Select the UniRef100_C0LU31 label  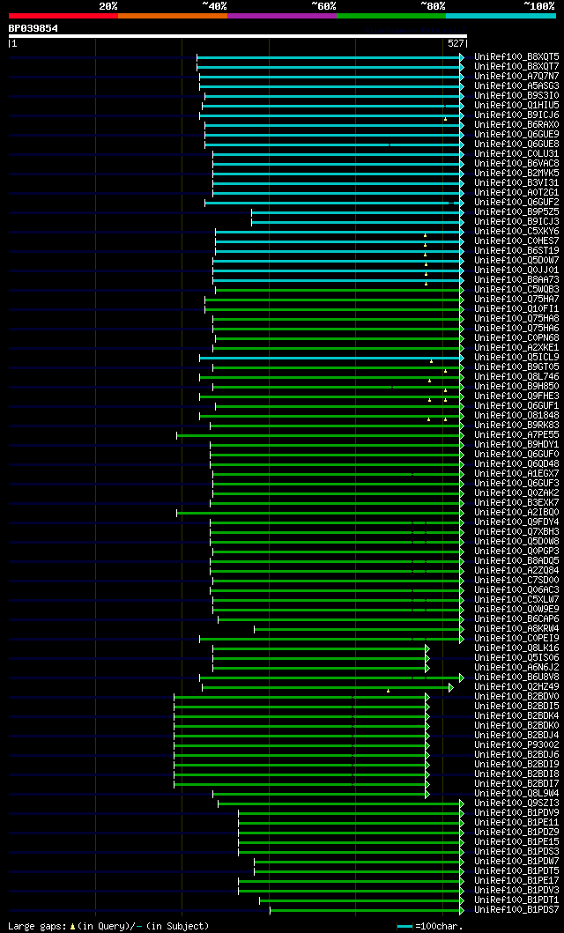tap(516, 153)
